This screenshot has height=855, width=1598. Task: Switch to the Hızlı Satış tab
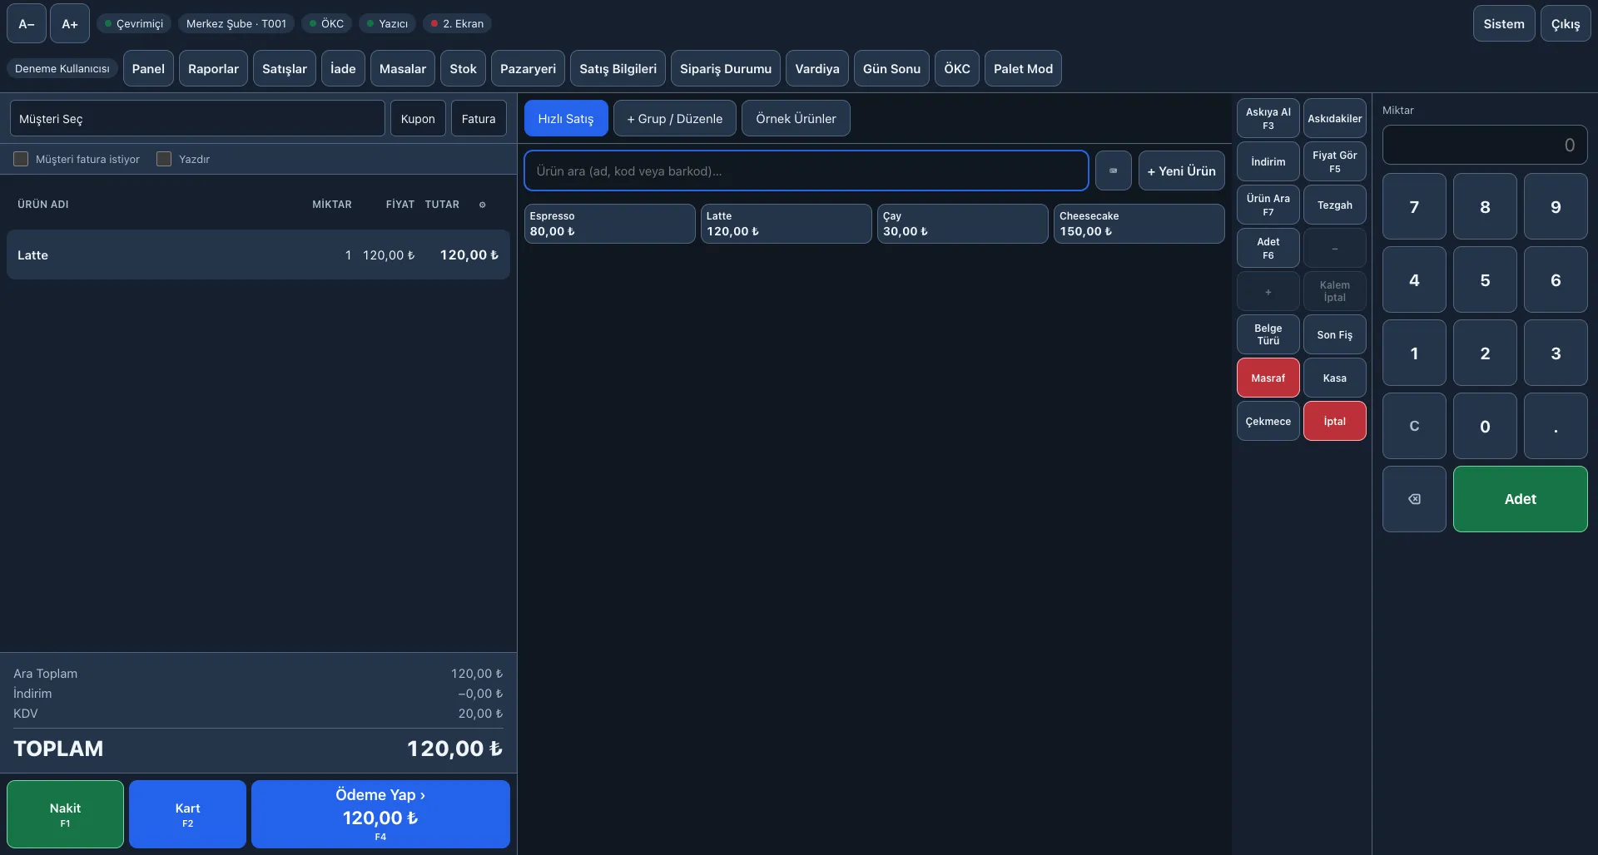coord(566,118)
